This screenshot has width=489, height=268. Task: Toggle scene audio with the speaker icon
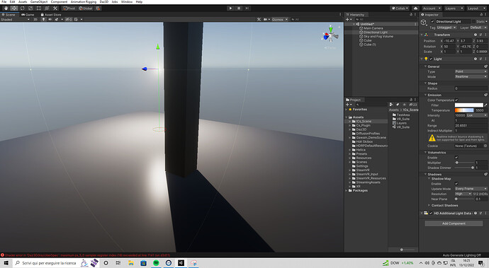tap(50, 19)
